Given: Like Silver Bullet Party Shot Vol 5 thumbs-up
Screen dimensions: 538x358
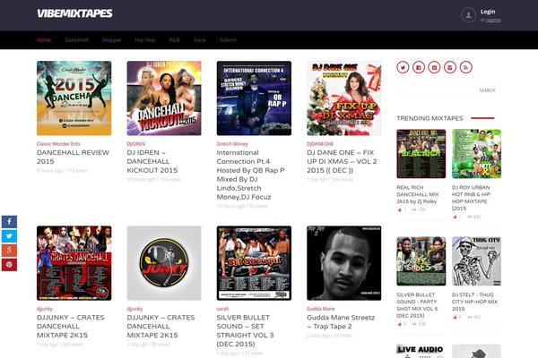Looking at the screenshot, I should (399, 324).
